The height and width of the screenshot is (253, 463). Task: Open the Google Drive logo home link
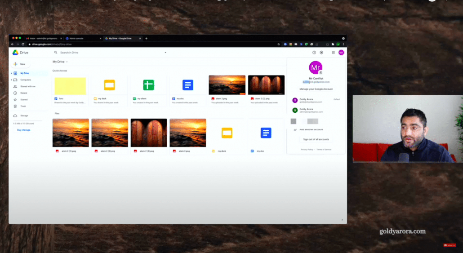tap(20, 53)
